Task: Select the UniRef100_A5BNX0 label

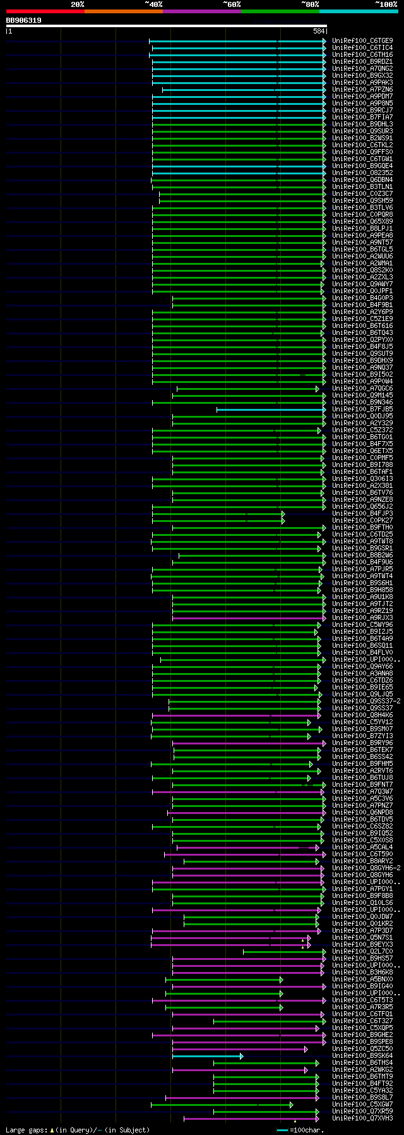Action: 362,979
